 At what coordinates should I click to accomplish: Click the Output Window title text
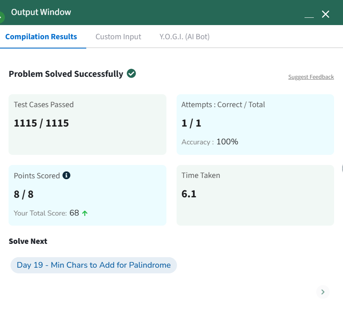coord(41,12)
